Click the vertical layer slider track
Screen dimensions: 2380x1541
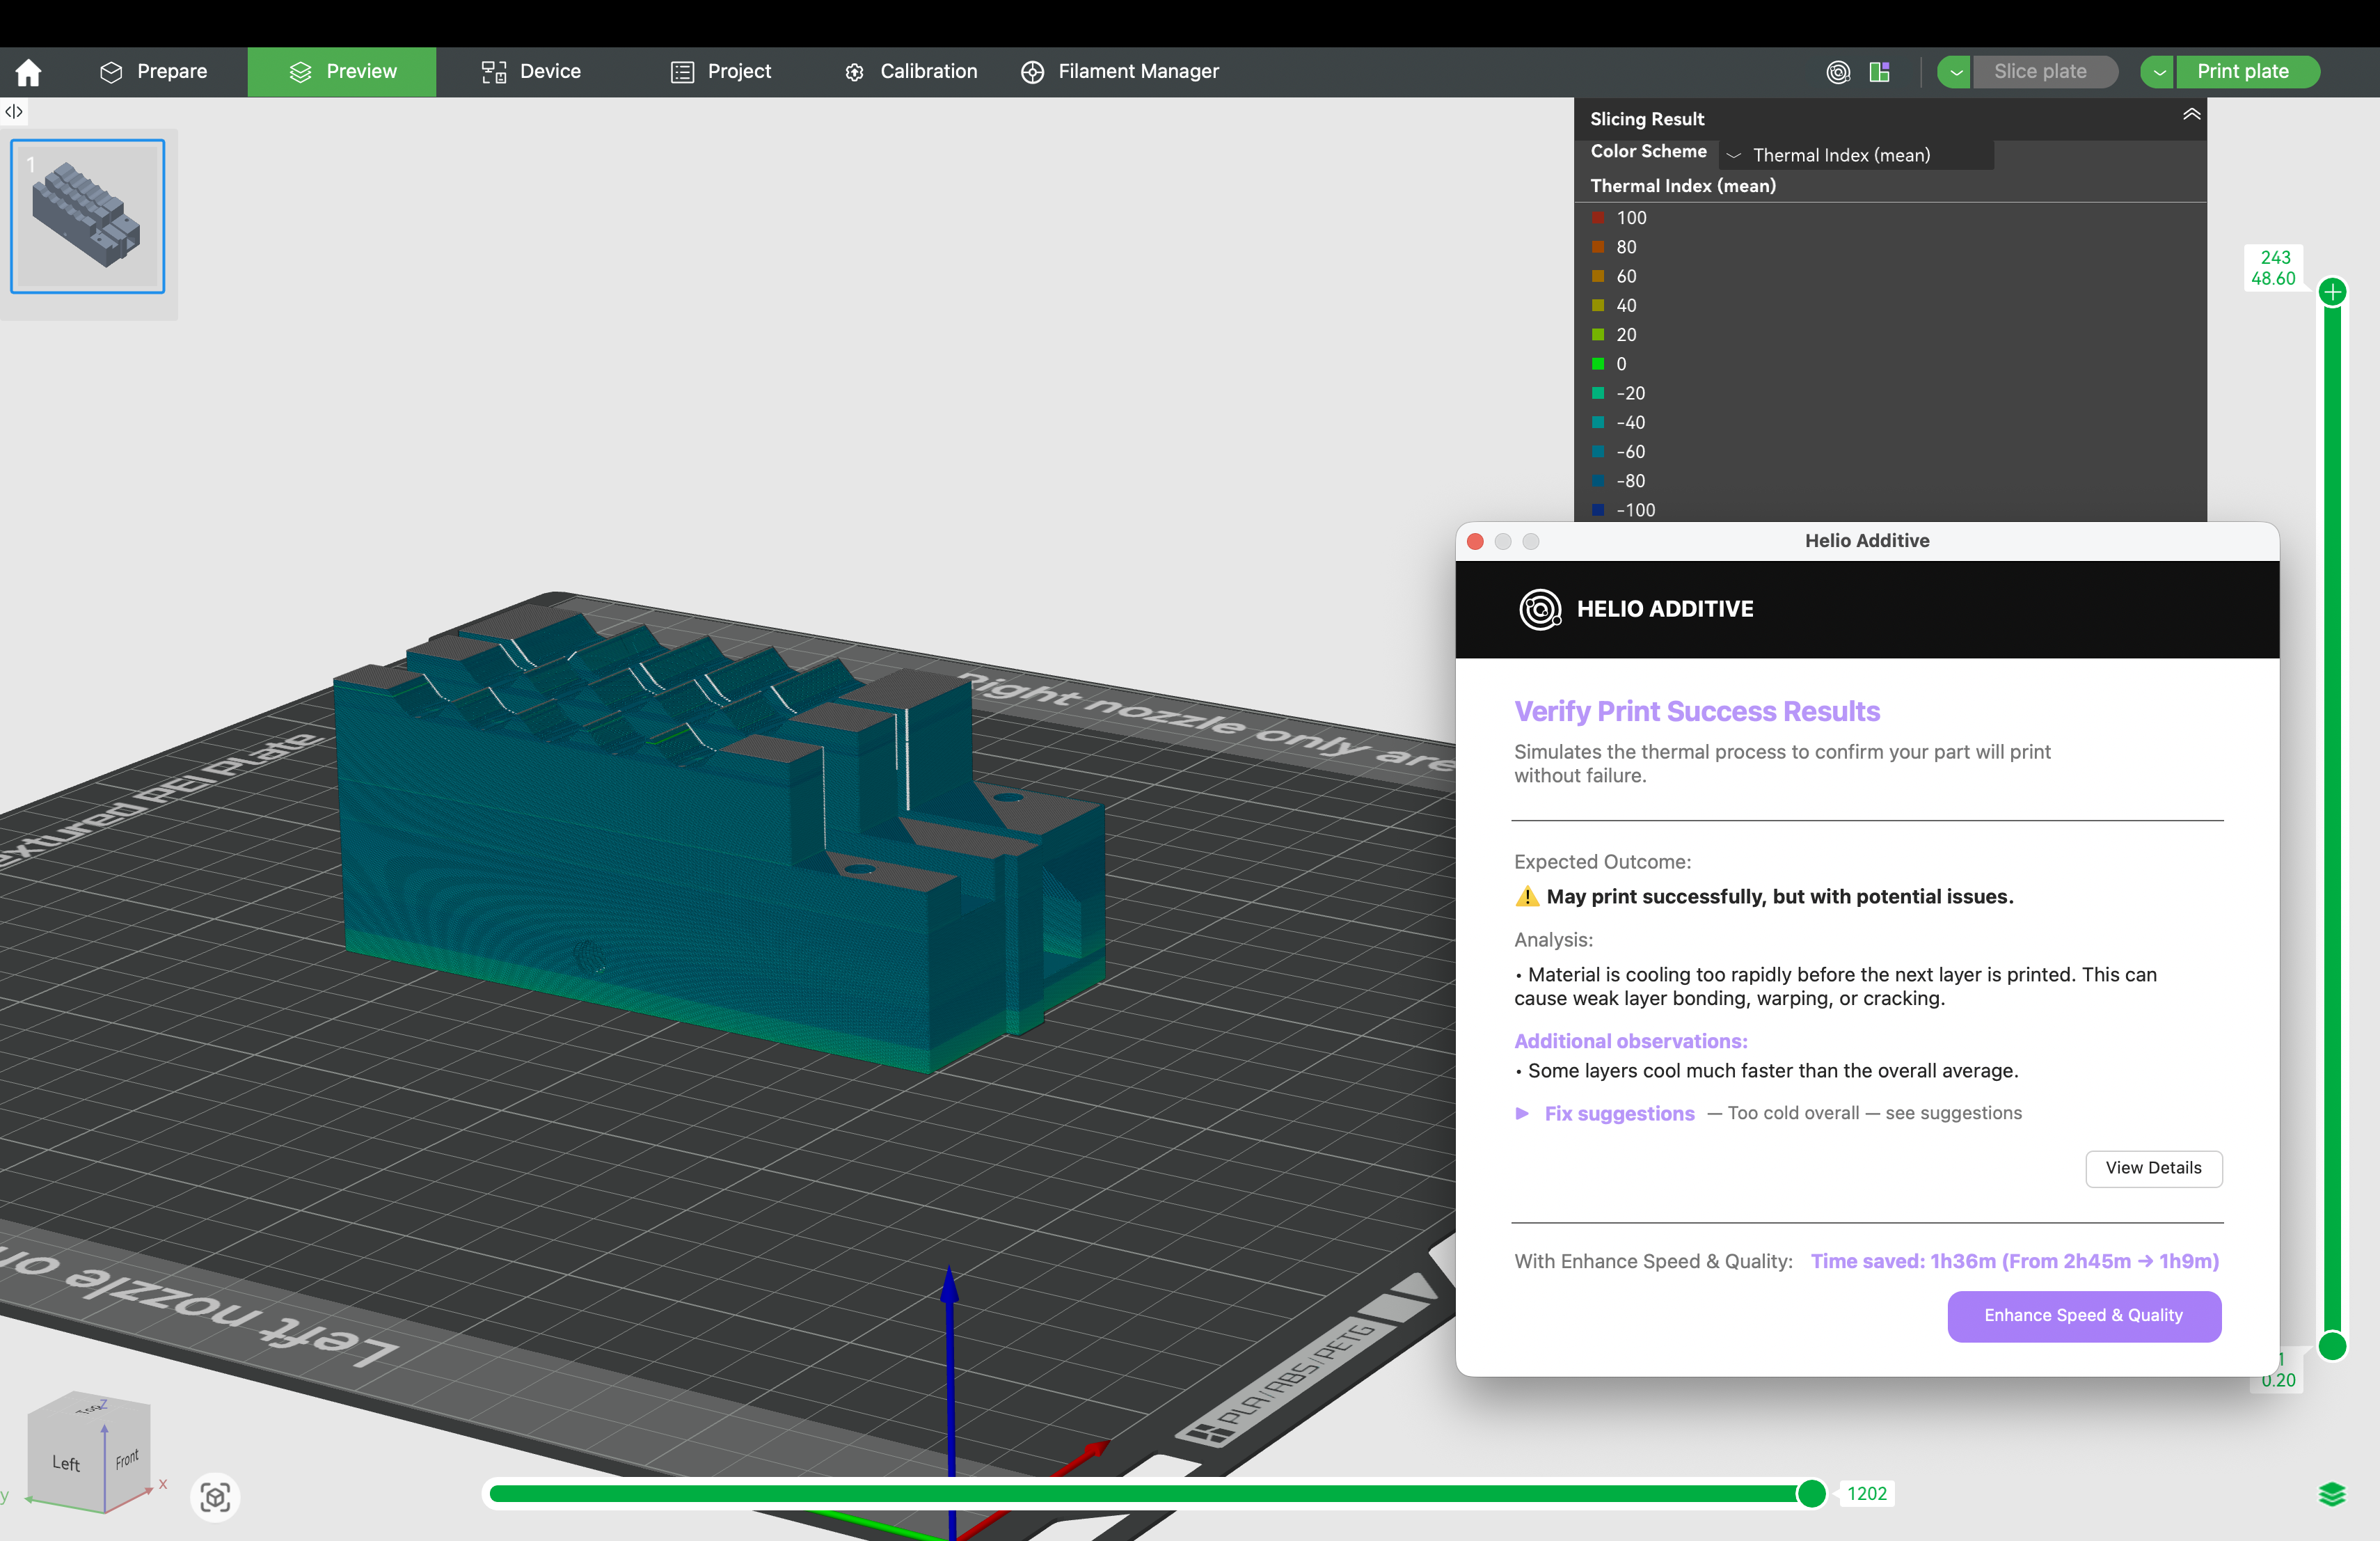pos(2332,819)
